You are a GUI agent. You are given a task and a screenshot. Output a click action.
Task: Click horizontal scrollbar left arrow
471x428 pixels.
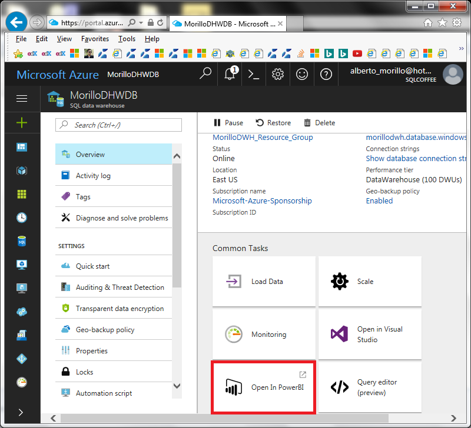54,418
